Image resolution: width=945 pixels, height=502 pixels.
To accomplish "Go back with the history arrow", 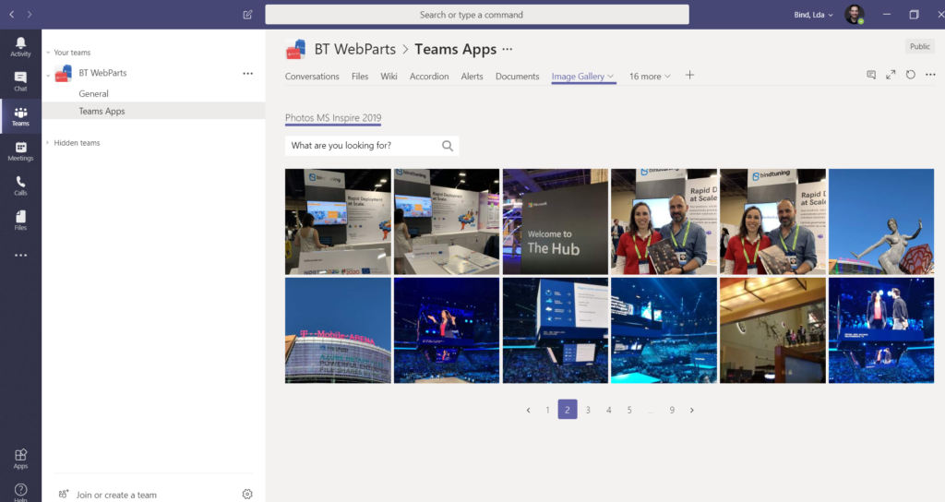I will pyautogui.click(x=11, y=15).
